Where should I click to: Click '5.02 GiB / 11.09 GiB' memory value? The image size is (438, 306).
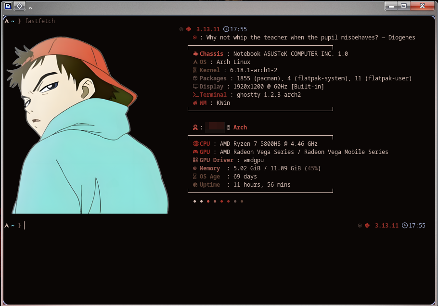point(267,168)
